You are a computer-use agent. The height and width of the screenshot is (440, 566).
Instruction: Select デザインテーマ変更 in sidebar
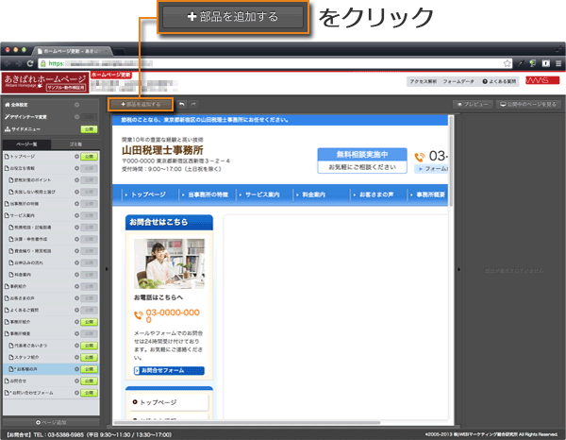coord(25,117)
